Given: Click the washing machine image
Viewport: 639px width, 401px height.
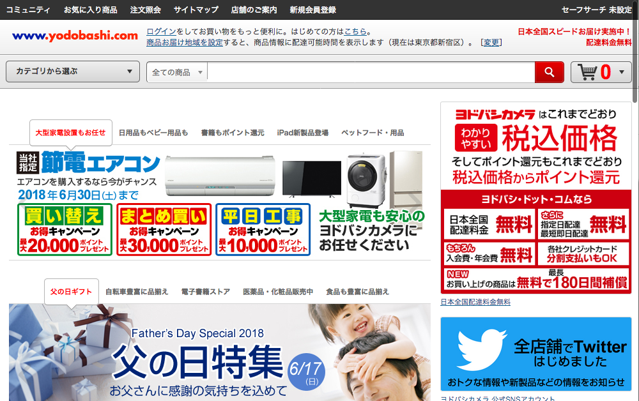Looking at the screenshot, I should click(366, 181).
